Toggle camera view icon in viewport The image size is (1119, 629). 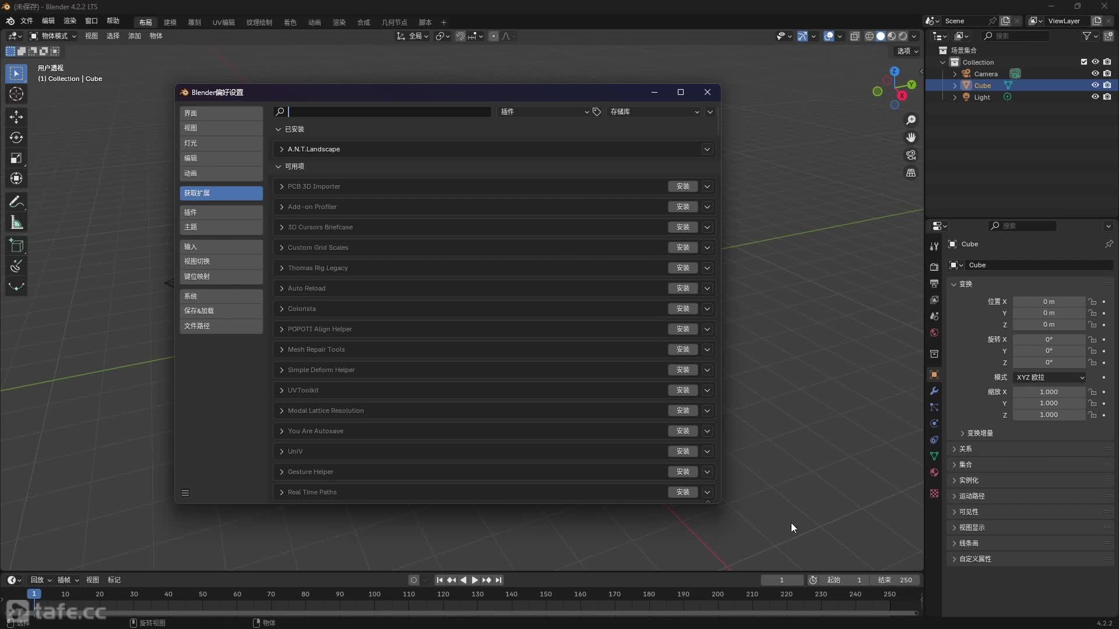click(911, 155)
